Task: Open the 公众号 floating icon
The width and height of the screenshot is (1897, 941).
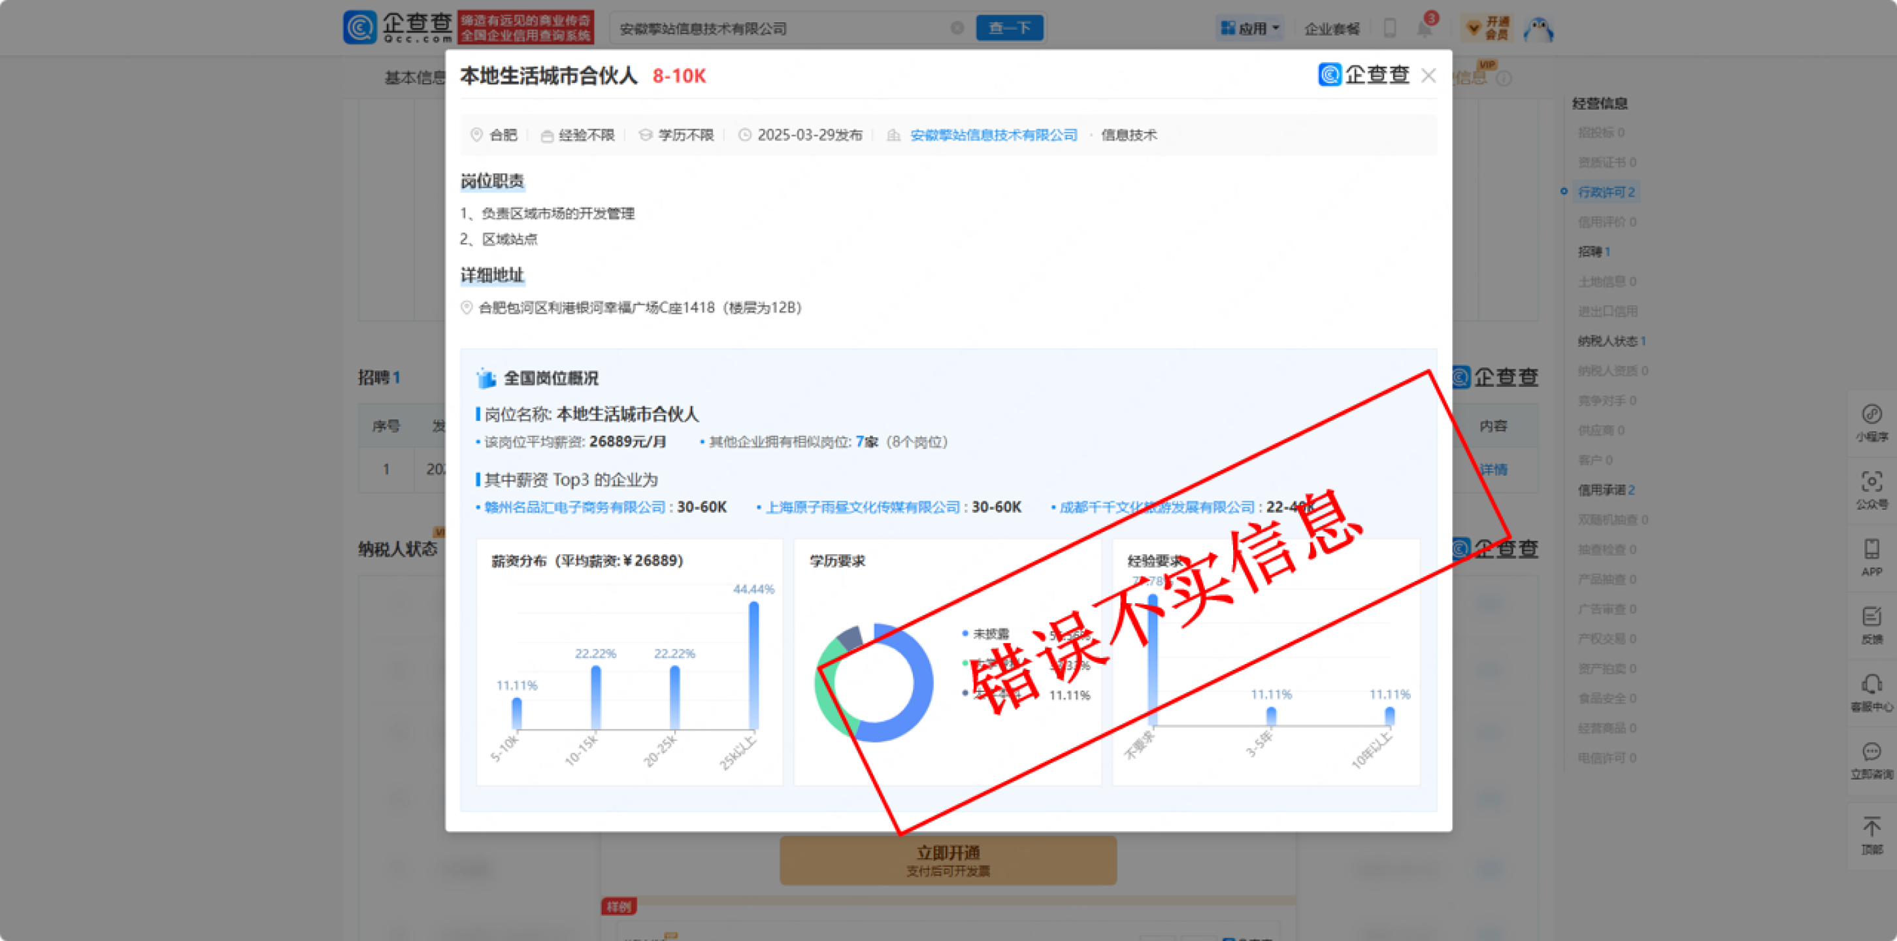Action: click(x=1872, y=490)
